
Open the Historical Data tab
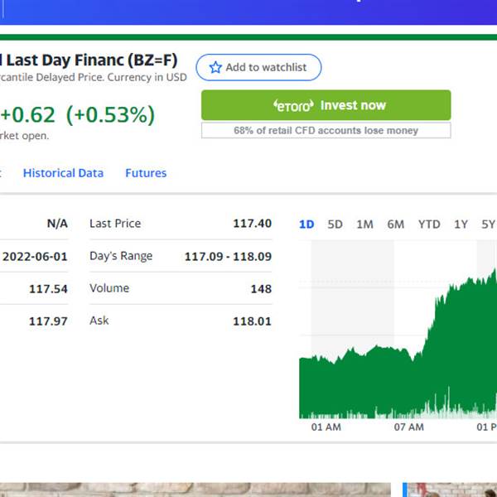64,173
